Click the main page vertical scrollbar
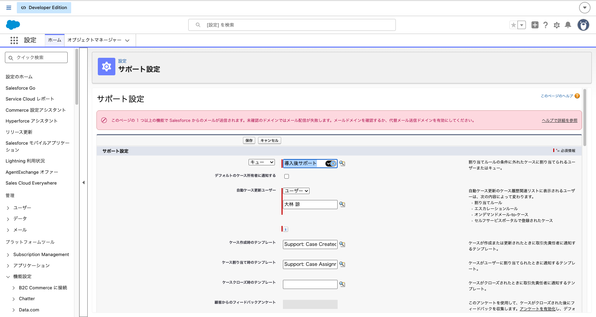596x317 pixels. tap(584, 117)
